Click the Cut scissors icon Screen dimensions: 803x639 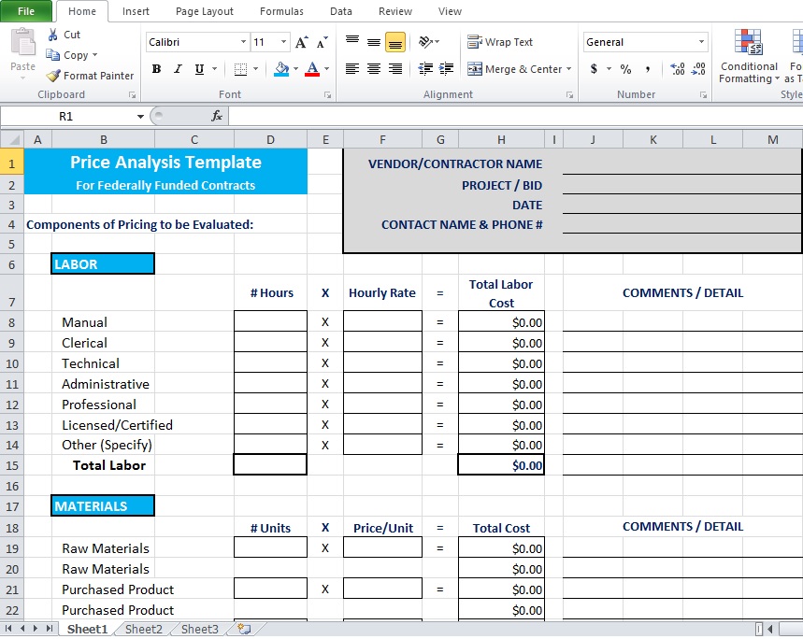[x=52, y=35]
